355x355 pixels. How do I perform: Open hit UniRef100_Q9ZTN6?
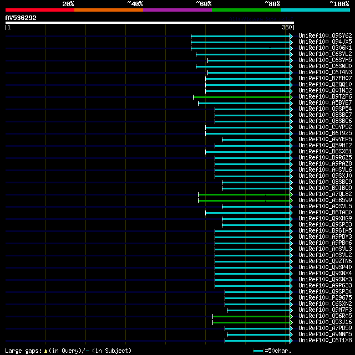point(325,261)
